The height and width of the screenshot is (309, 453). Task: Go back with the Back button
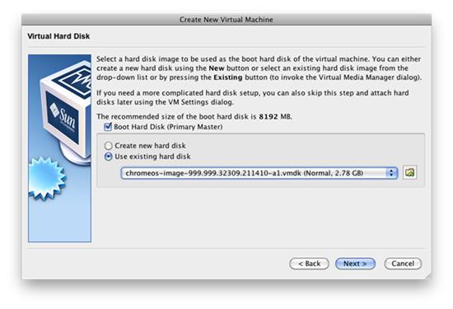[x=309, y=264]
